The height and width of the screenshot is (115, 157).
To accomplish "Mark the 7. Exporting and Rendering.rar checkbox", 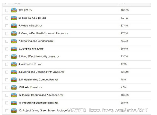I will click(x=7, y=41).
